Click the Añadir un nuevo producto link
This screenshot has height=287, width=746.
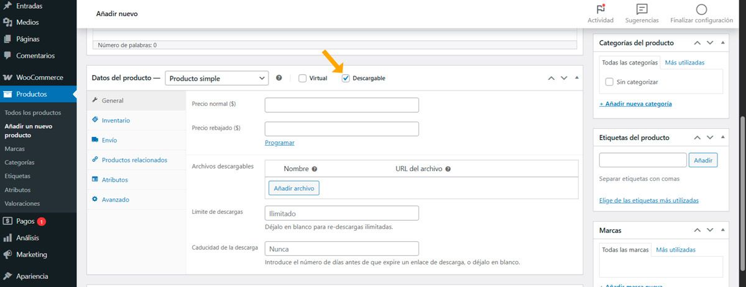click(29, 130)
